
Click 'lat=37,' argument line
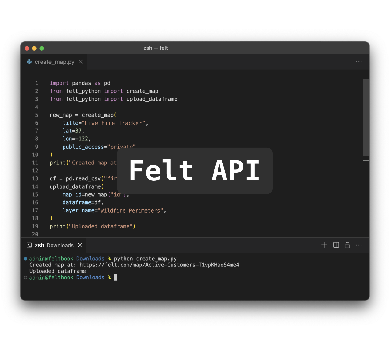(73, 131)
